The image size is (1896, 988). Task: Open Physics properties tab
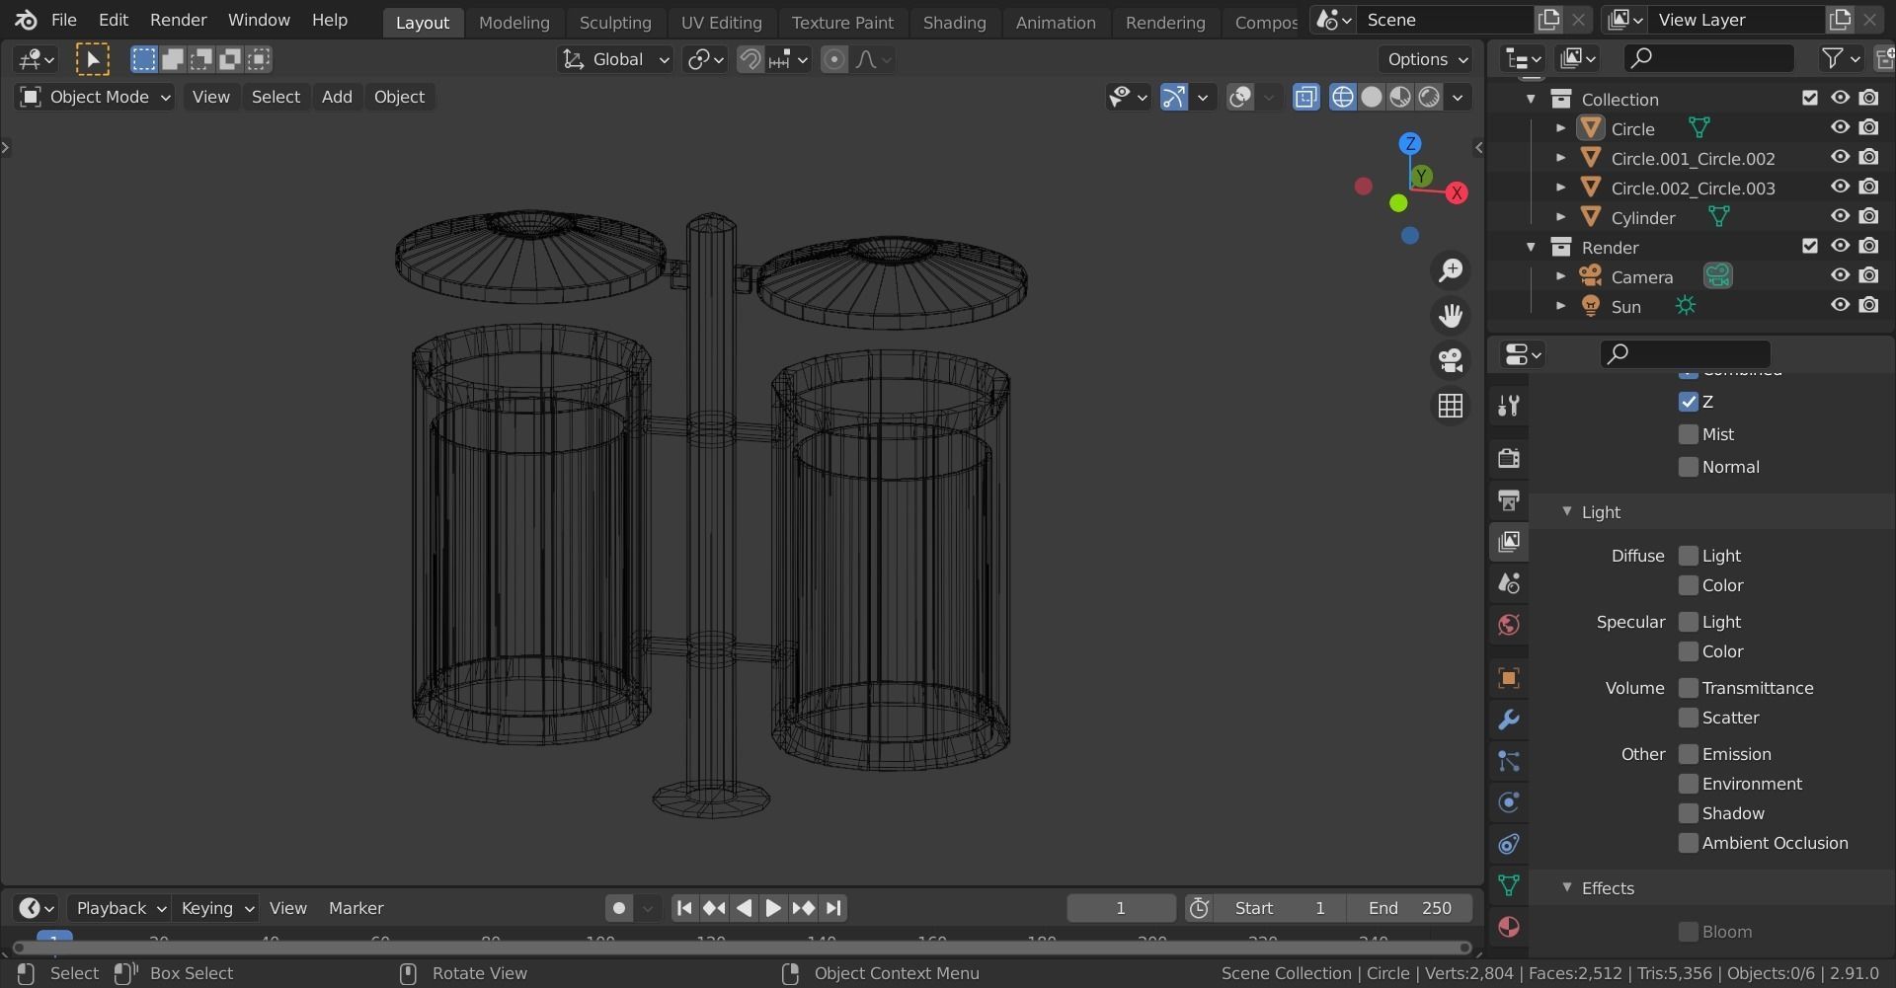pos(1508,802)
